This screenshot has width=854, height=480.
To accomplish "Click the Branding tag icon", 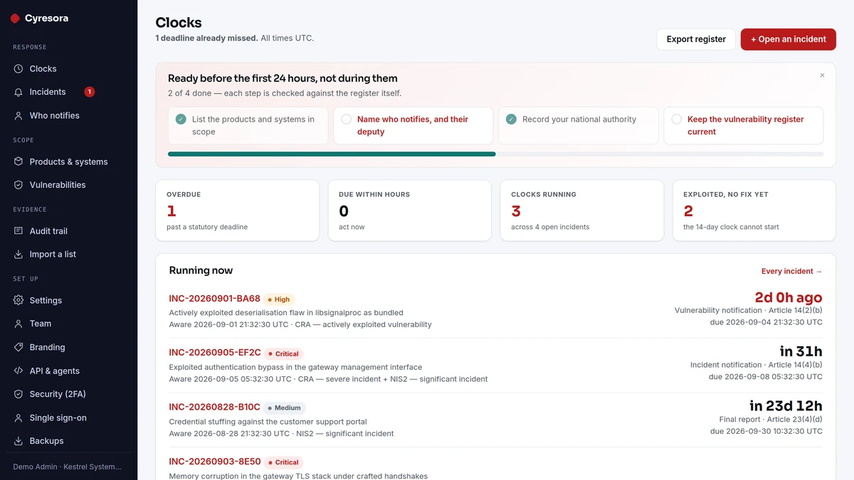I will pos(19,347).
